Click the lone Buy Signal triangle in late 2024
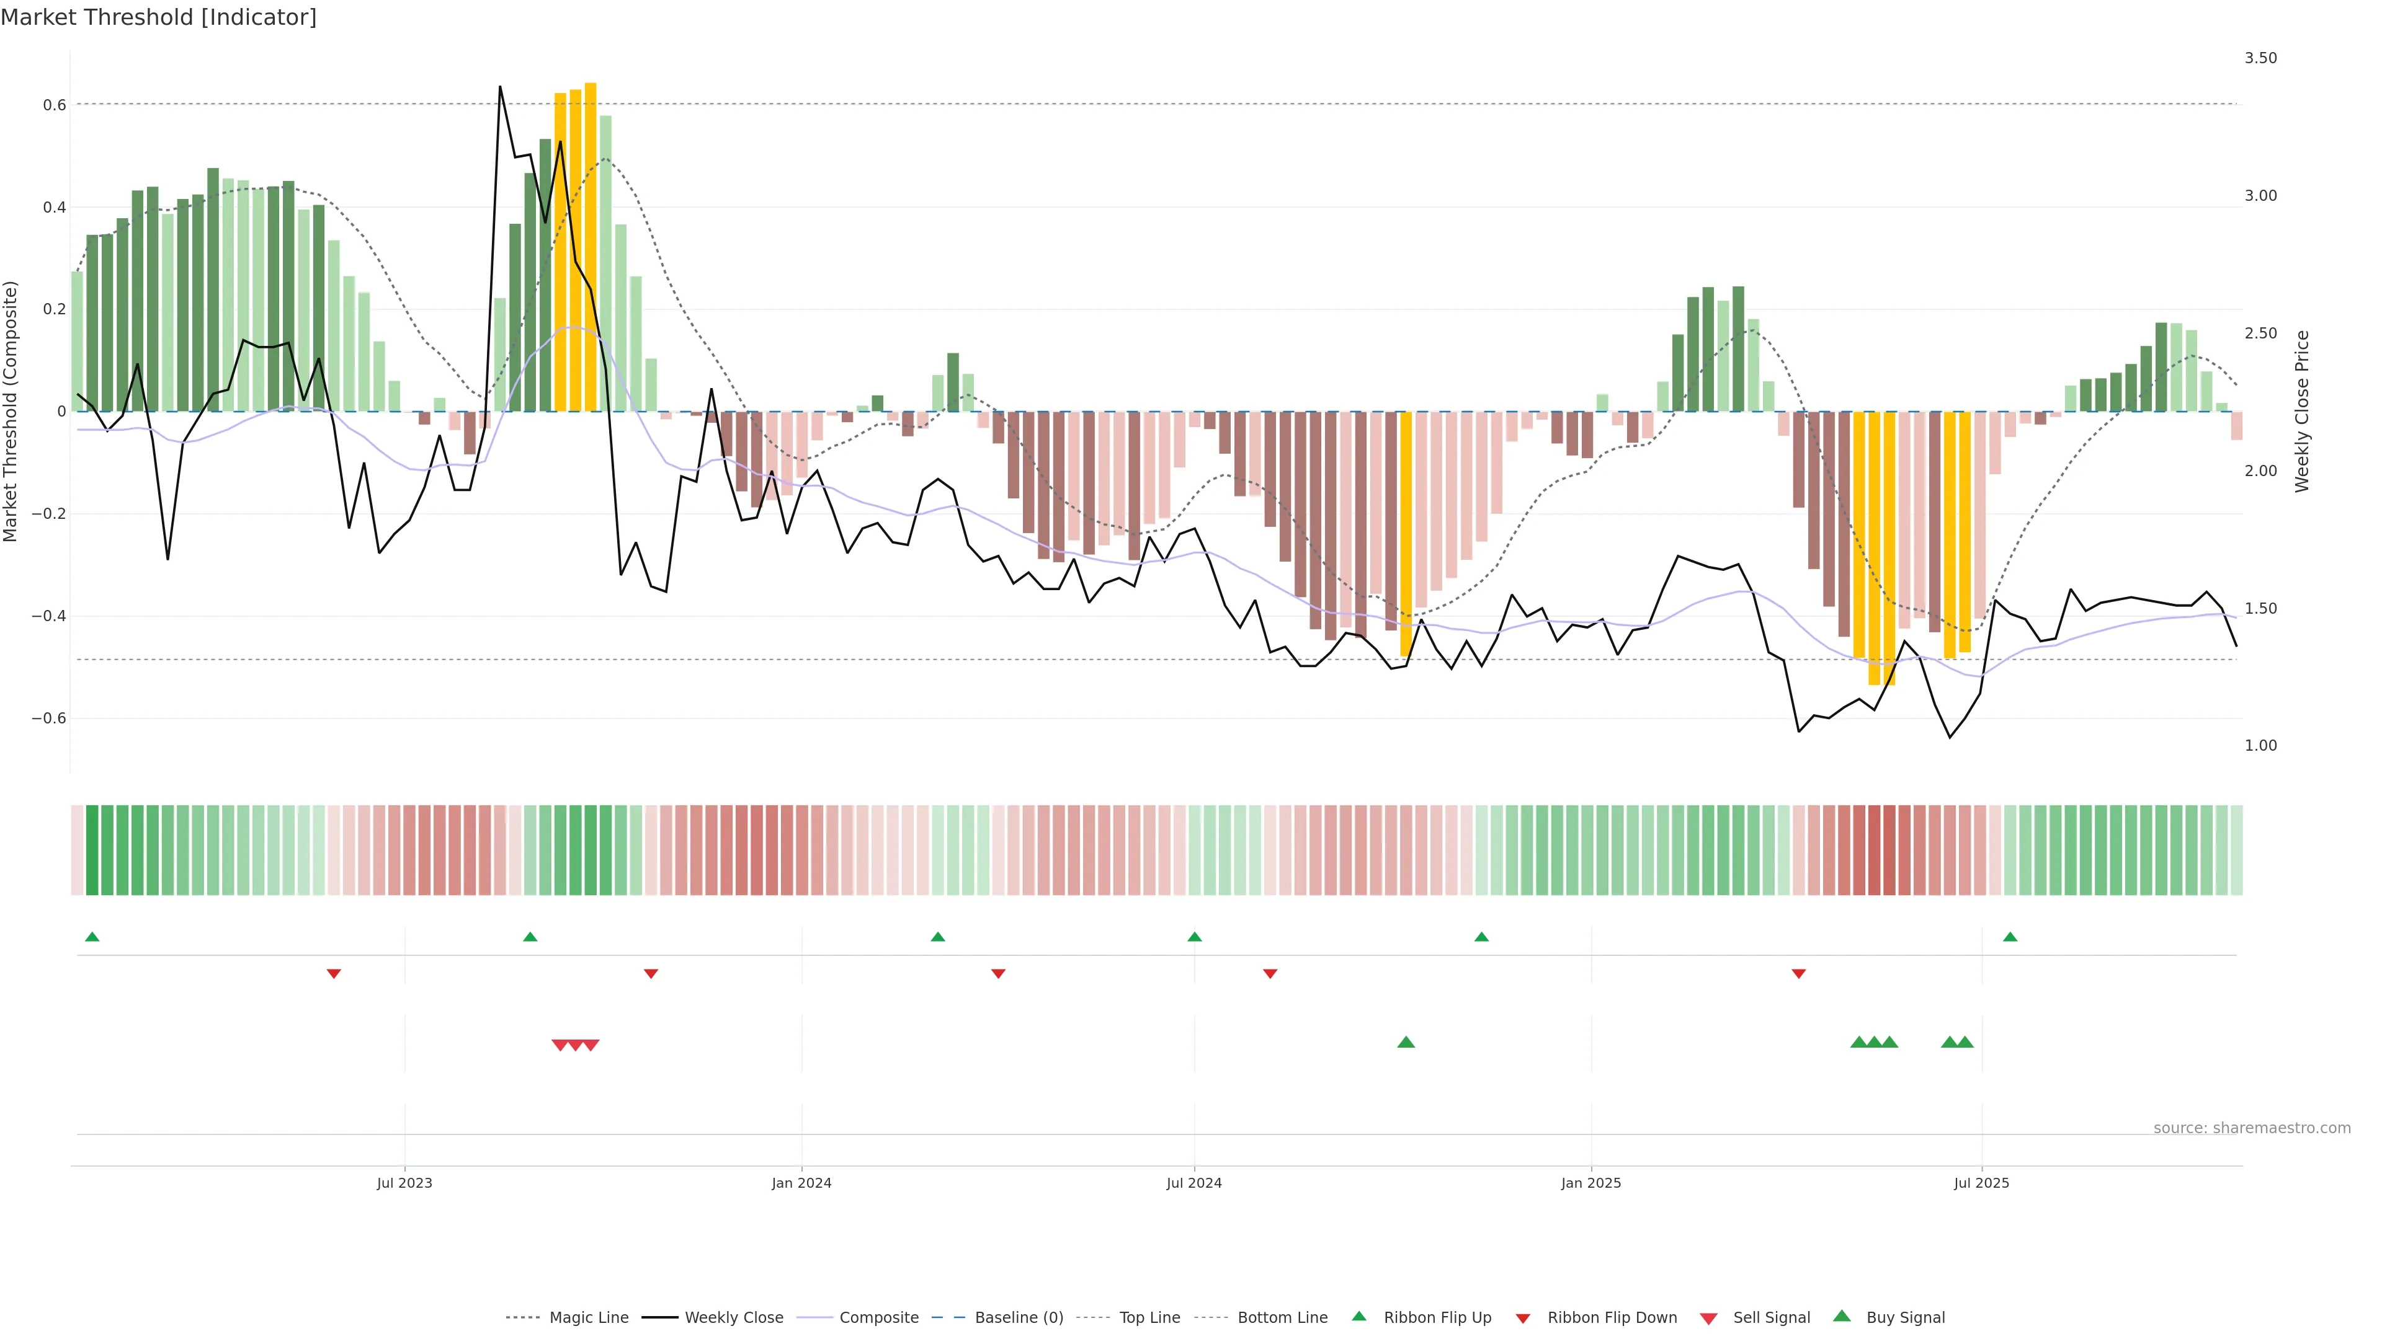2382x1339 pixels. pos(1406,1042)
